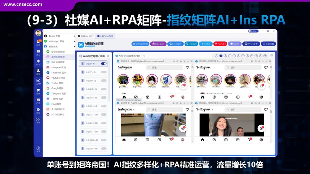Enable the 分组3(9-12) toggle
Screen dimensions: 310x174
click(x=104, y=81)
